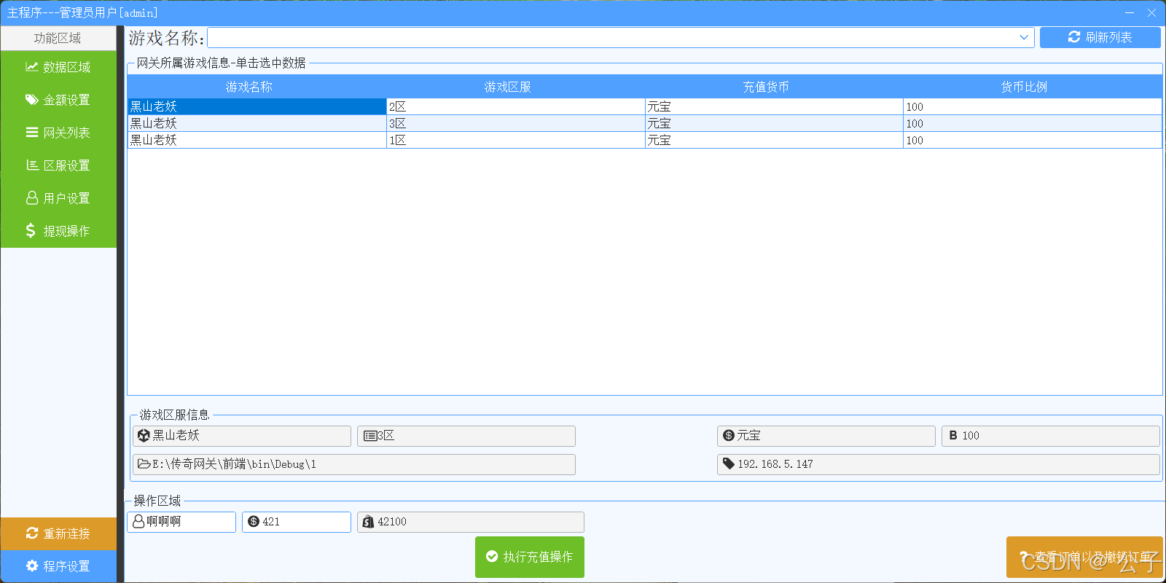Open the 用户设置 sidebar item
Screen dimensions: 1166x583
[58, 198]
